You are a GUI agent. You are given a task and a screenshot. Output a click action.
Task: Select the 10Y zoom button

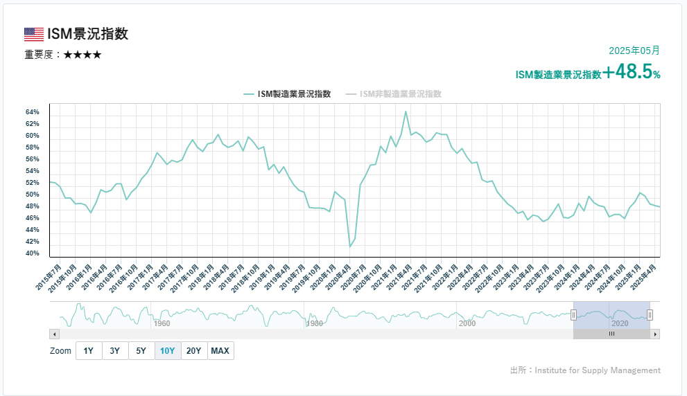[167, 351]
